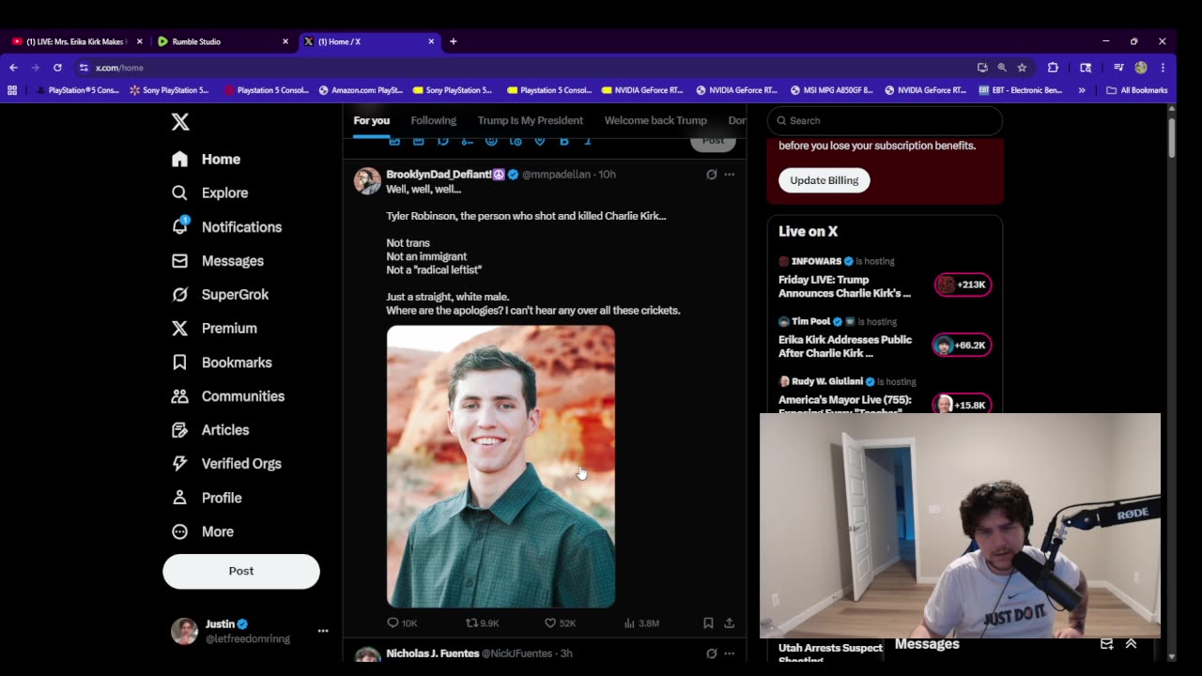
Task: Click the Update Billing button
Action: [824, 180]
